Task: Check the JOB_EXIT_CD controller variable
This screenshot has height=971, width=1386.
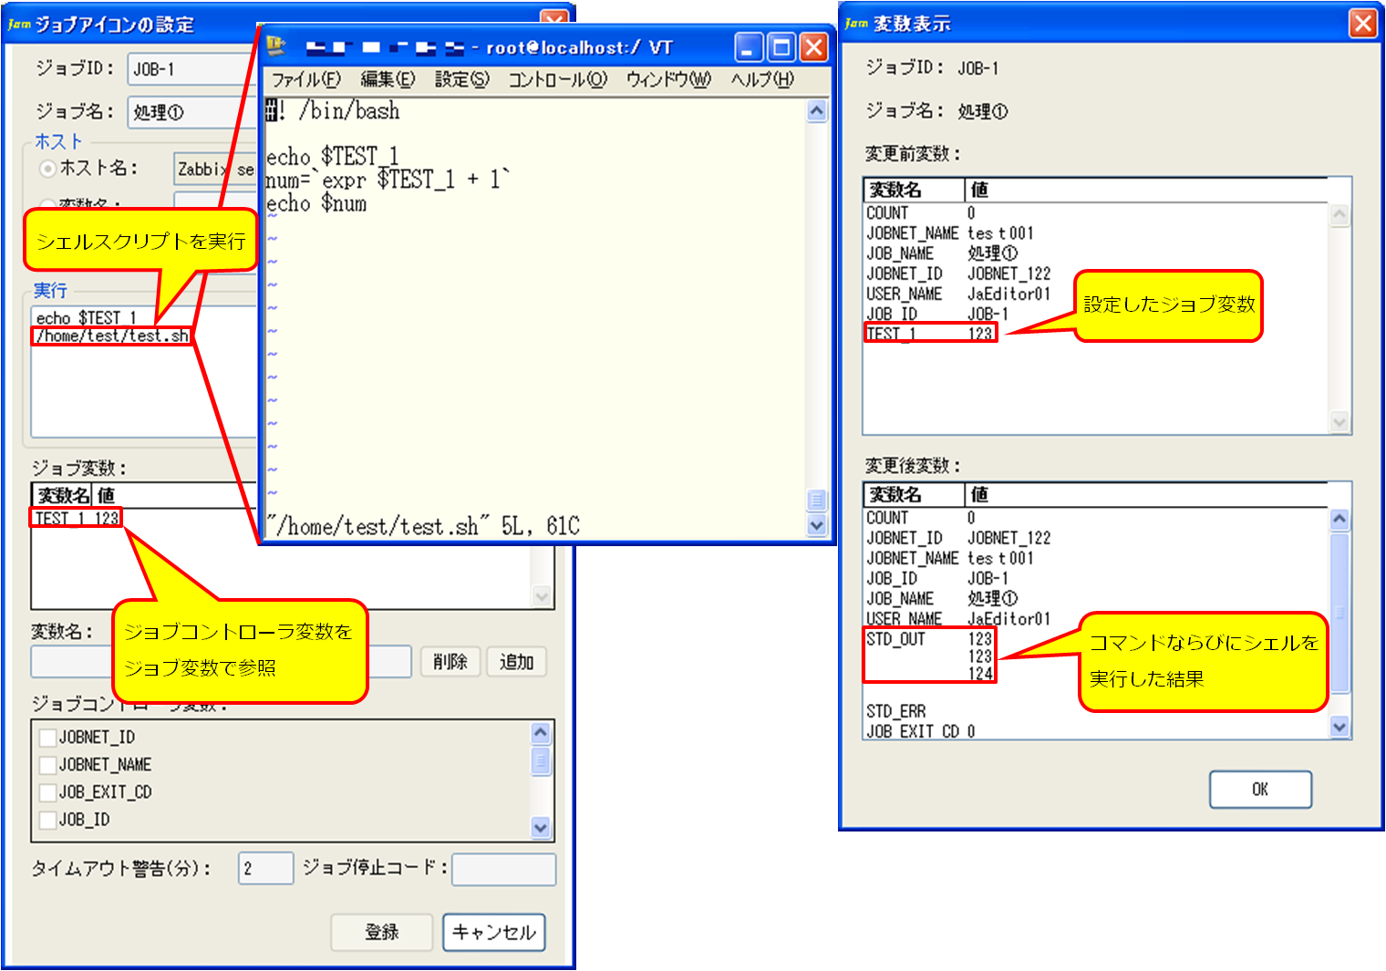Action: [48, 792]
